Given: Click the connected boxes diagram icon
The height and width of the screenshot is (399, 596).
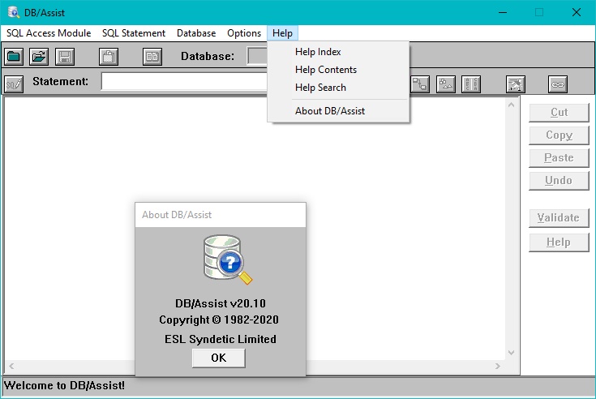Looking at the screenshot, I should (420, 84).
